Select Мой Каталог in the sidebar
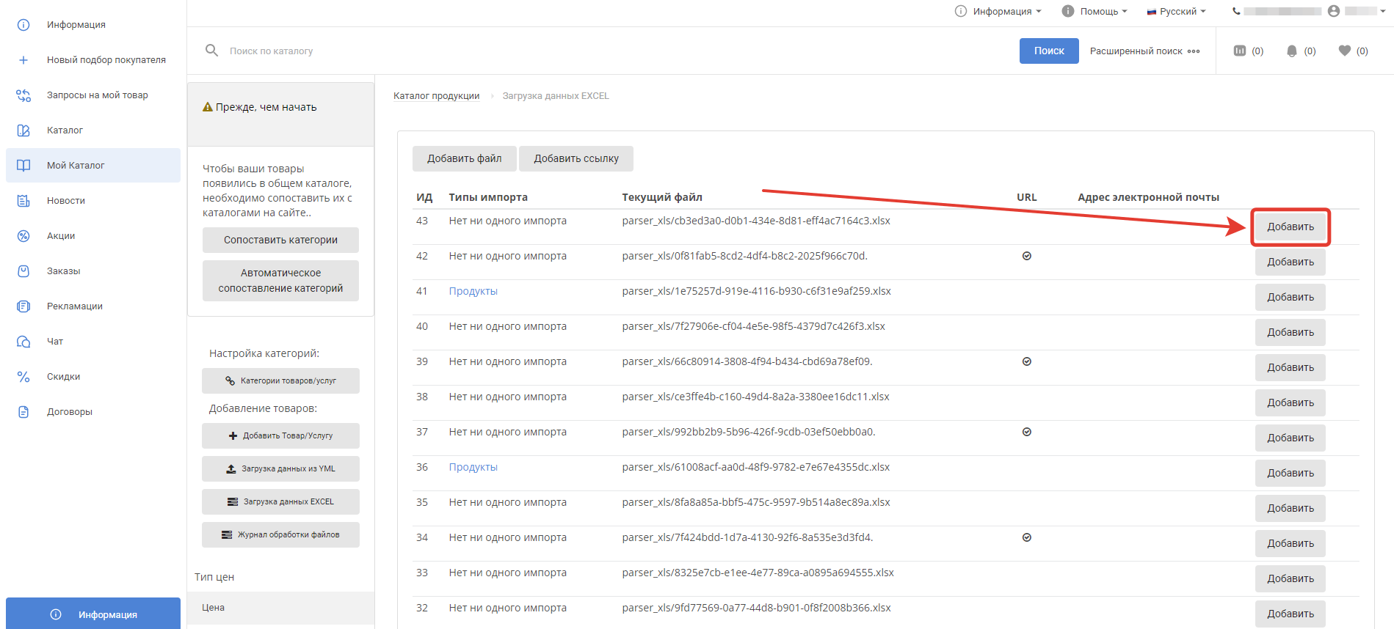 coord(76,166)
